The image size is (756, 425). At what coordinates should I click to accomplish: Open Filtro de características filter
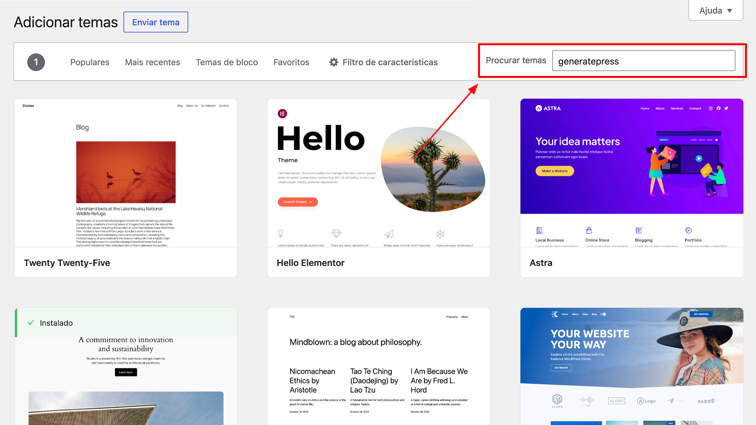coord(384,62)
